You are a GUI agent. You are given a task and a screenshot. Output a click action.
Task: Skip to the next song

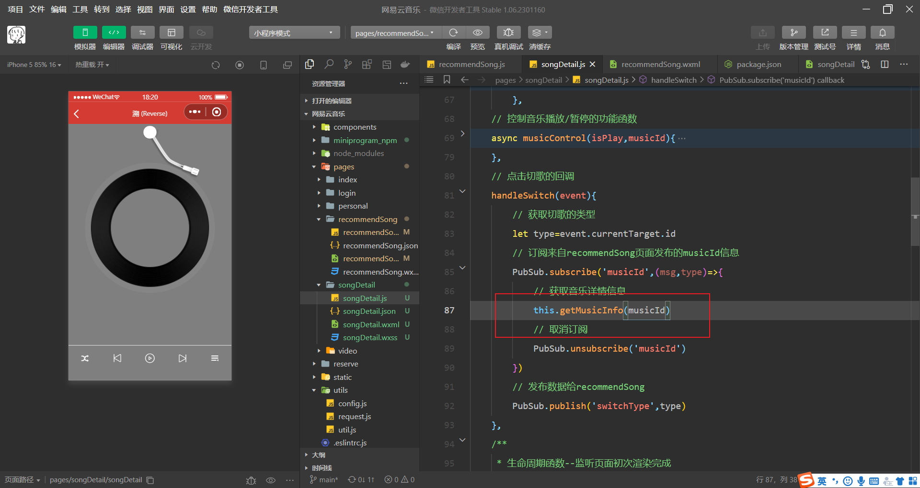click(x=183, y=358)
